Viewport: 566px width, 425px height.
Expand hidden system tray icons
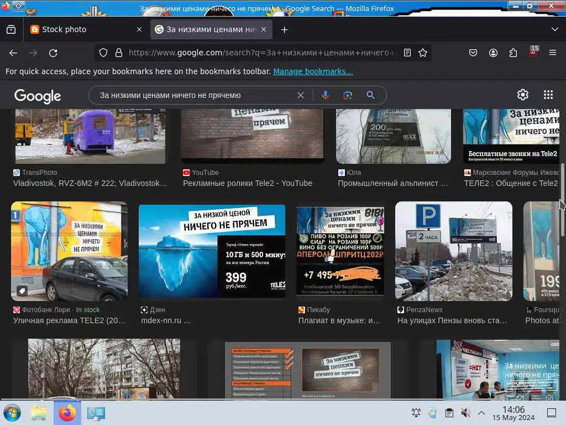[x=481, y=412]
